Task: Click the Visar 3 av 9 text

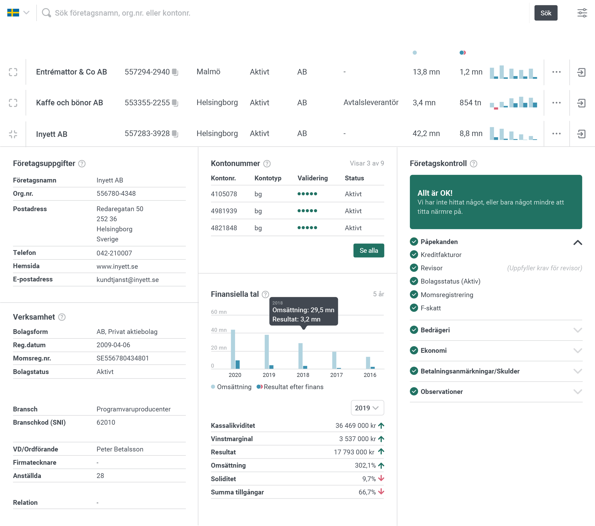Action: [x=367, y=163]
